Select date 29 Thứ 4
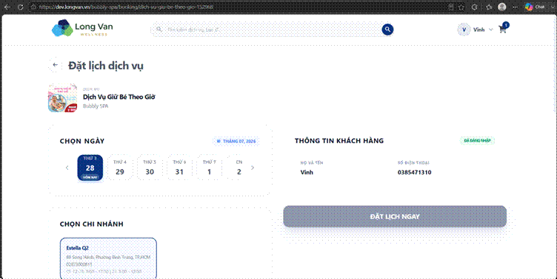 point(120,168)
